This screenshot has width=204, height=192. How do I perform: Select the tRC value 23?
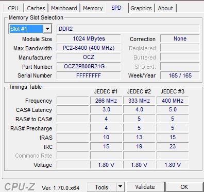(173, 146)
